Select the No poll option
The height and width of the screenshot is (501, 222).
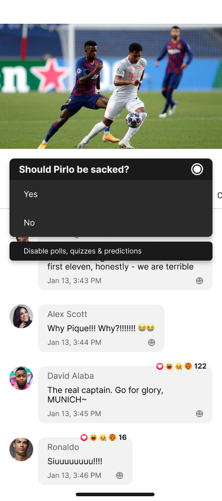click(x=111, y=223)
